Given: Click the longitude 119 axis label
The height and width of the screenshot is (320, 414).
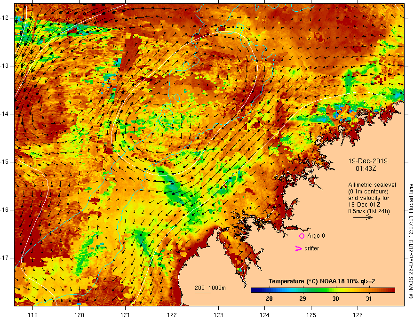Looking at the screenshot, I should tap(33, 315).
